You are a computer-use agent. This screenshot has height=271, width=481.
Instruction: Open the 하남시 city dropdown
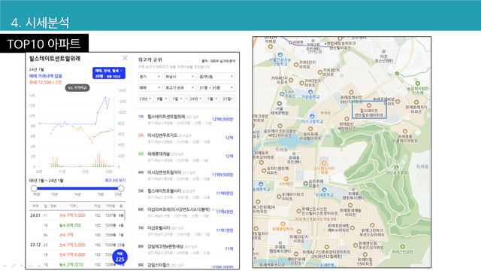(180, 77)
